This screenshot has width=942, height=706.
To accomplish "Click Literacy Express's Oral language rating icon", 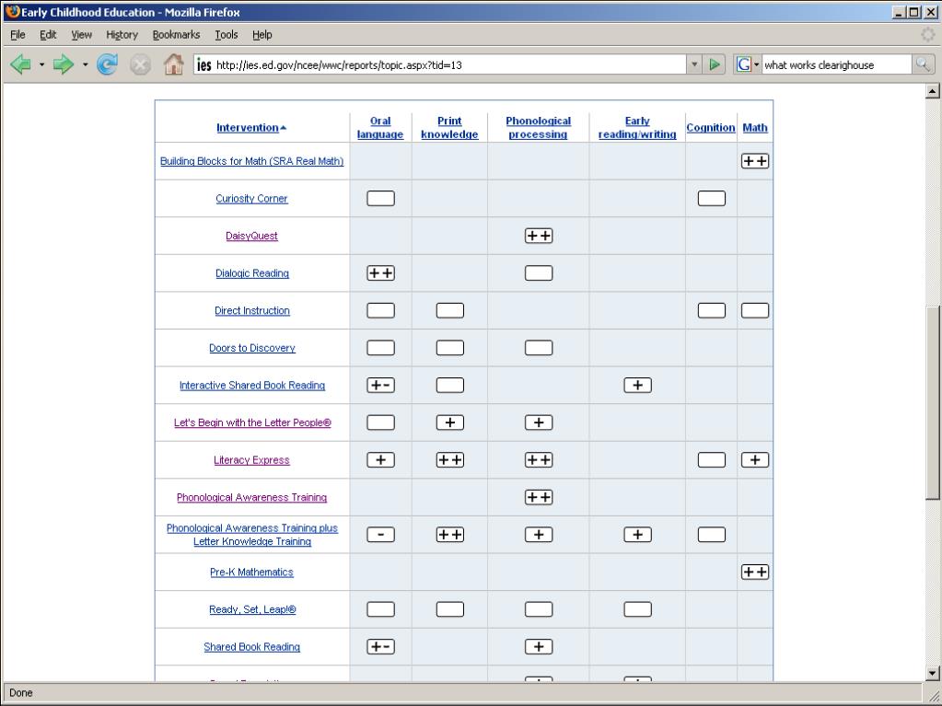I will (380, 460).
